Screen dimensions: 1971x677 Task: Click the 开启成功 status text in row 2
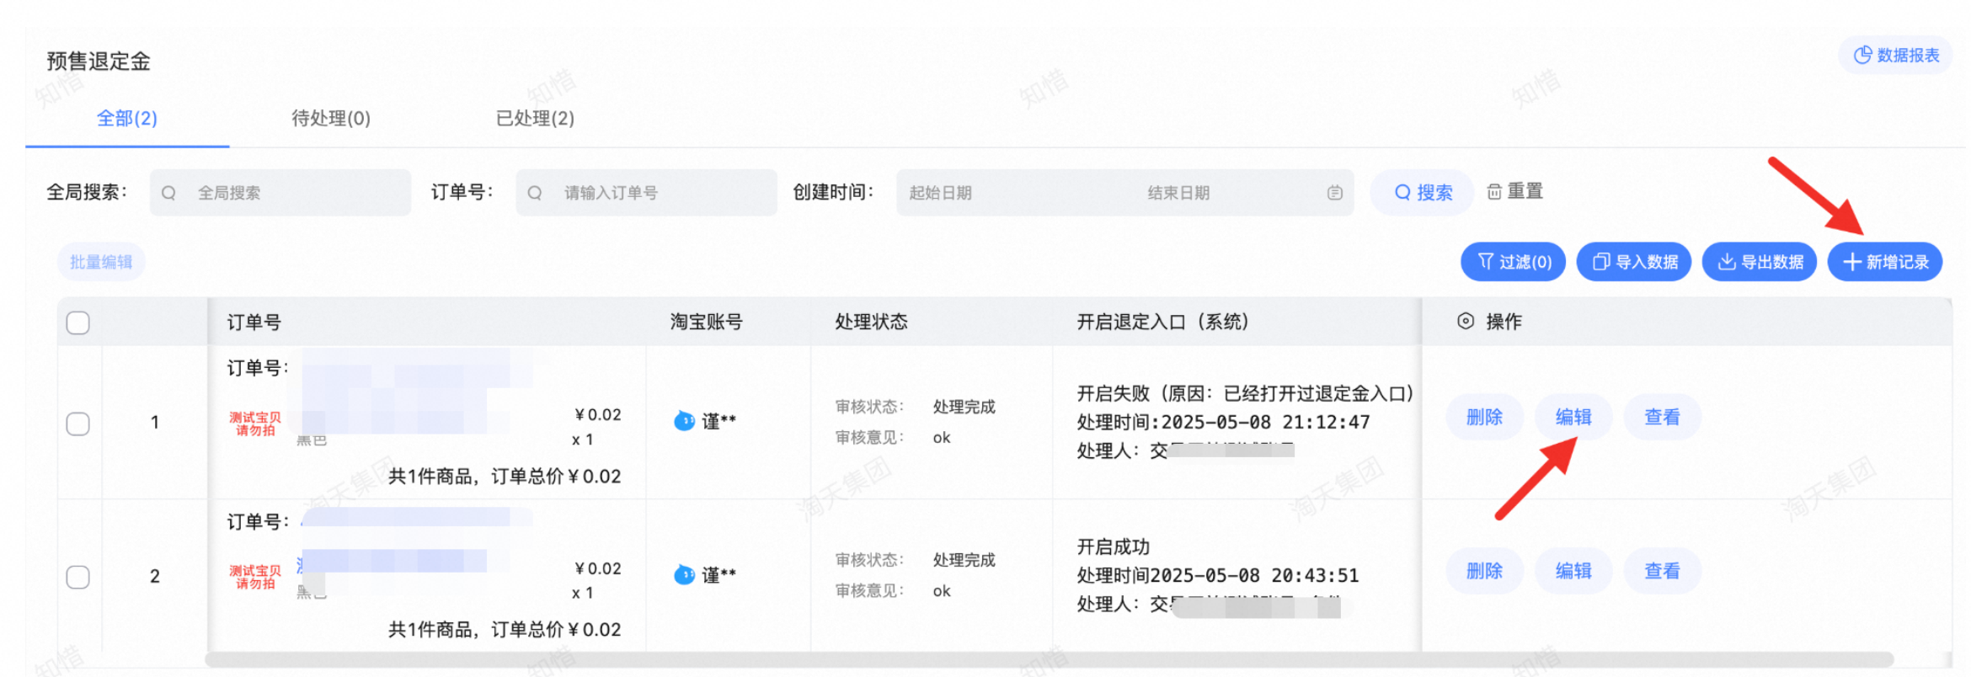tap(1114, 546)
